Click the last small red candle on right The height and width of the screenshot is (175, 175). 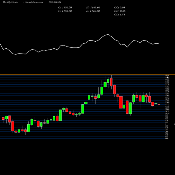click(x=159, y=104)
